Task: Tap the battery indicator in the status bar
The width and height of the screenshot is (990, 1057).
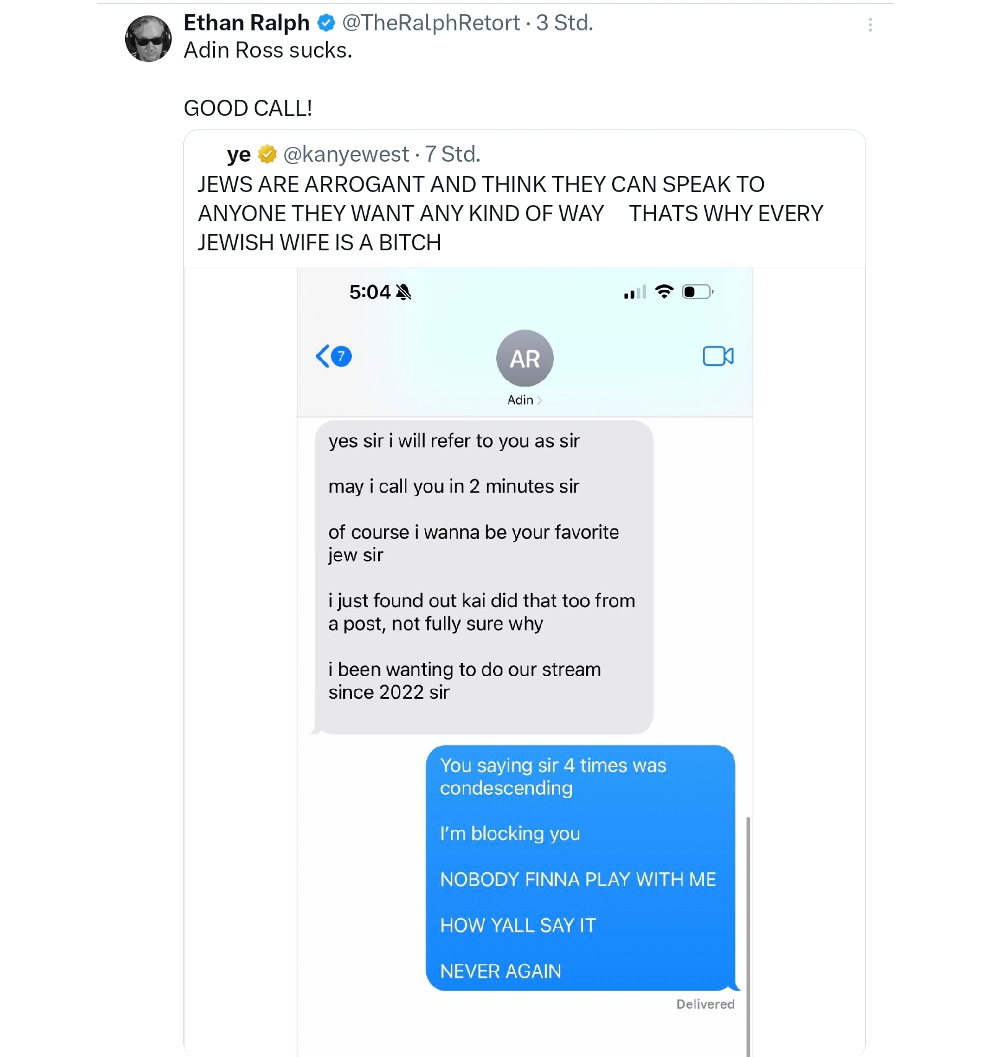Action: [698, 292]
